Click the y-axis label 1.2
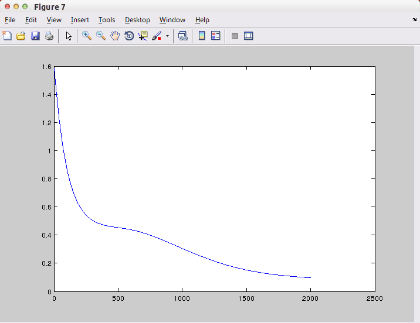This screenshot has width=420, height=323. coord(46,123)
